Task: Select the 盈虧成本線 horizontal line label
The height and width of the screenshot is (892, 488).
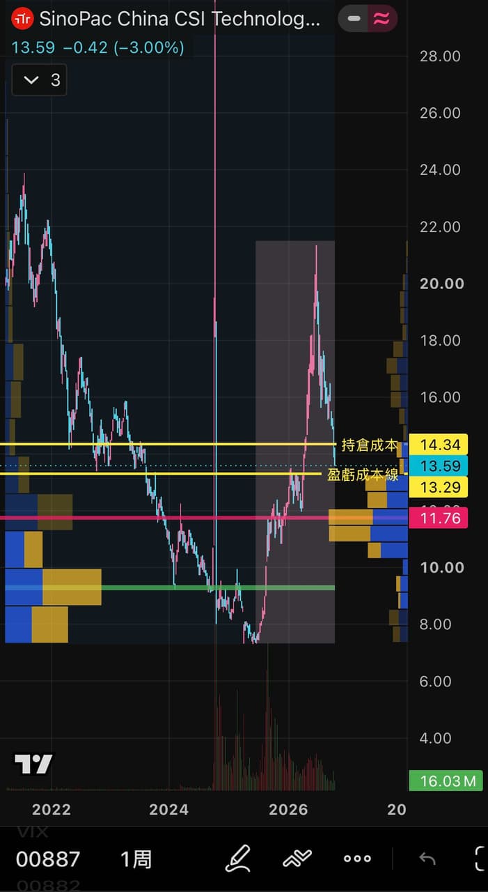Action: pos(363,475)
